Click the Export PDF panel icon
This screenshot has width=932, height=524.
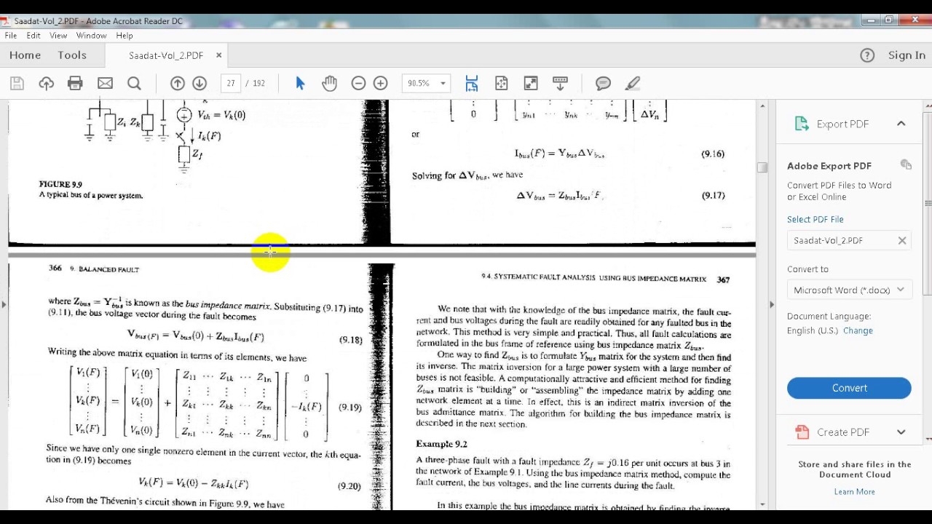(x=802, y=124)
